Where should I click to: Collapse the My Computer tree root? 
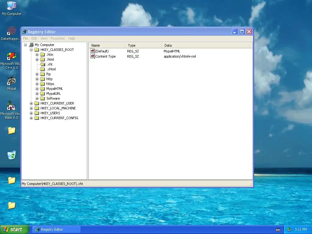(x=26, y=45)
